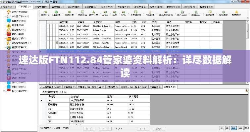Select 所有订单 in the left tree
250x132 pixels.
click(16, 11)
